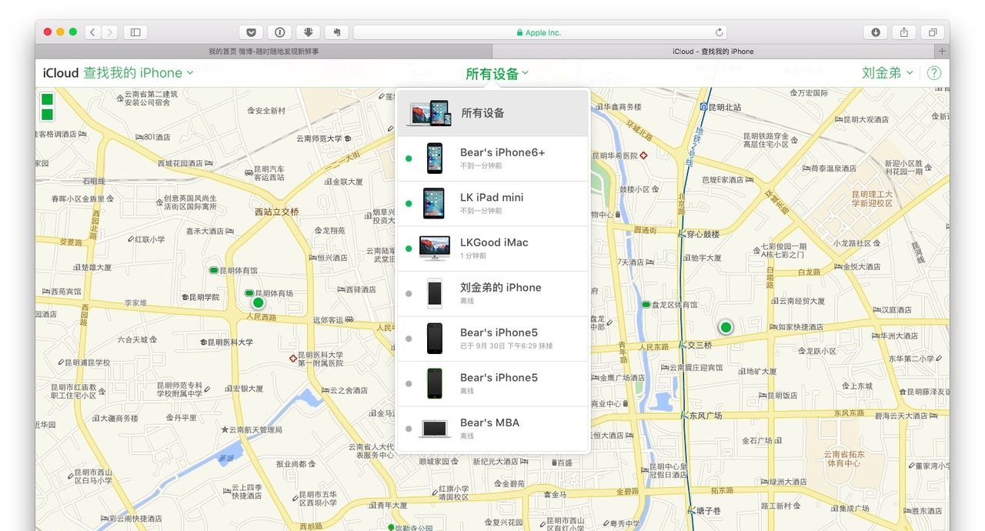Select Bear's iPhone6+ in device list
985x531 pixels.
tap(502, 159)
